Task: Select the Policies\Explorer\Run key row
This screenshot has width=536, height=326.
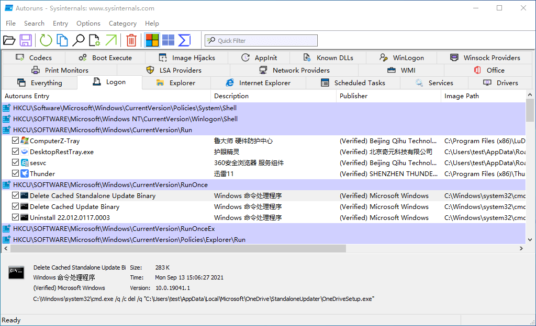Action: [x=264, y=239]
